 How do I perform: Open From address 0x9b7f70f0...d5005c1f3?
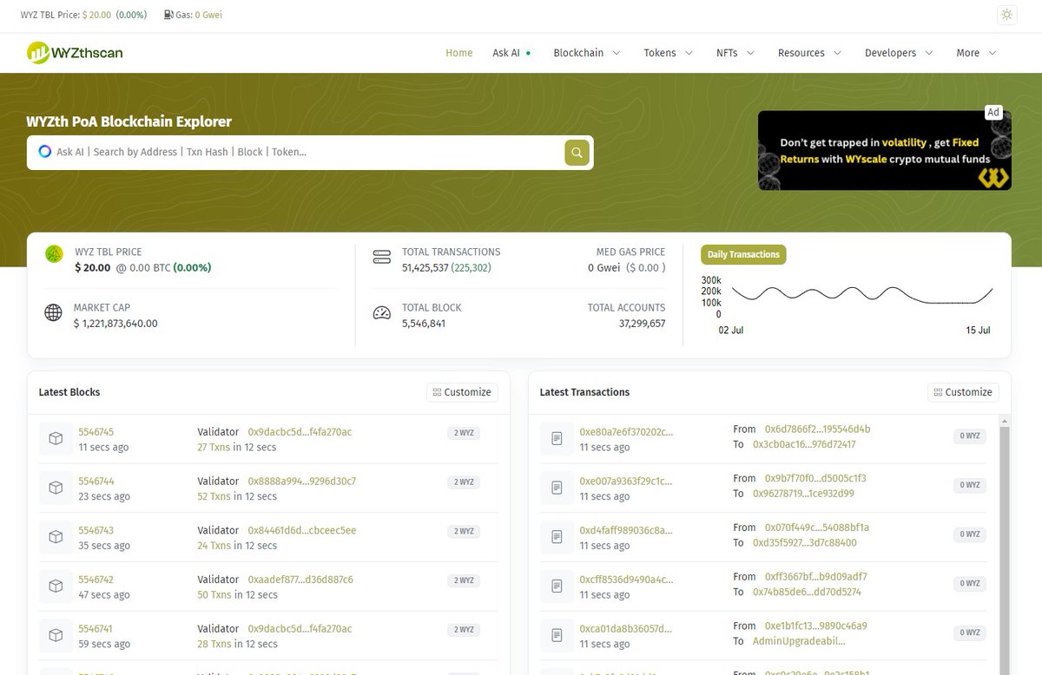[815, 479]
